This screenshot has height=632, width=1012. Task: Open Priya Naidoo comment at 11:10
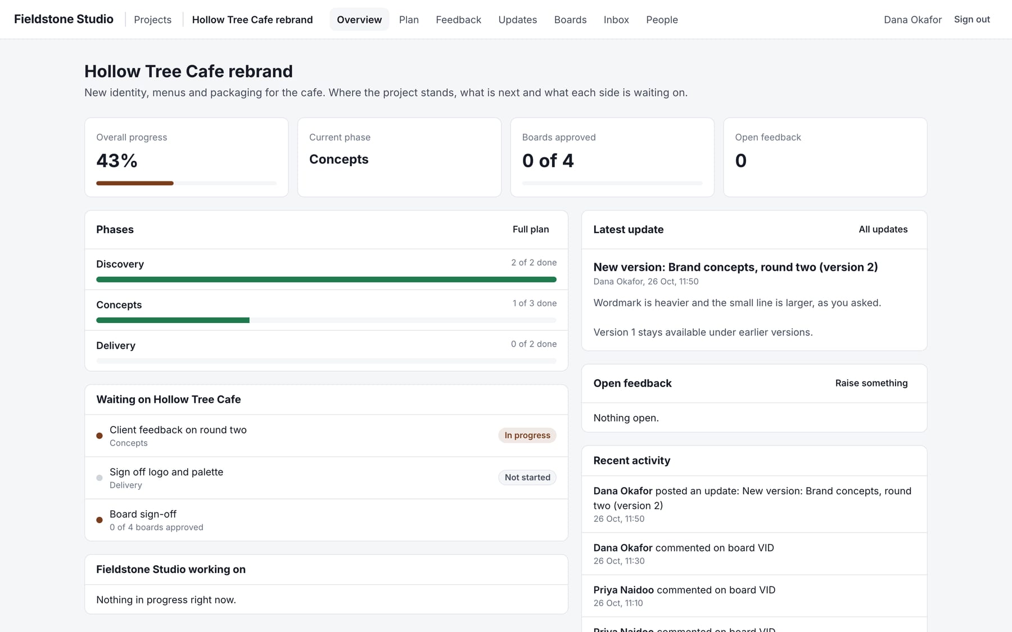(x=754, y=595)
